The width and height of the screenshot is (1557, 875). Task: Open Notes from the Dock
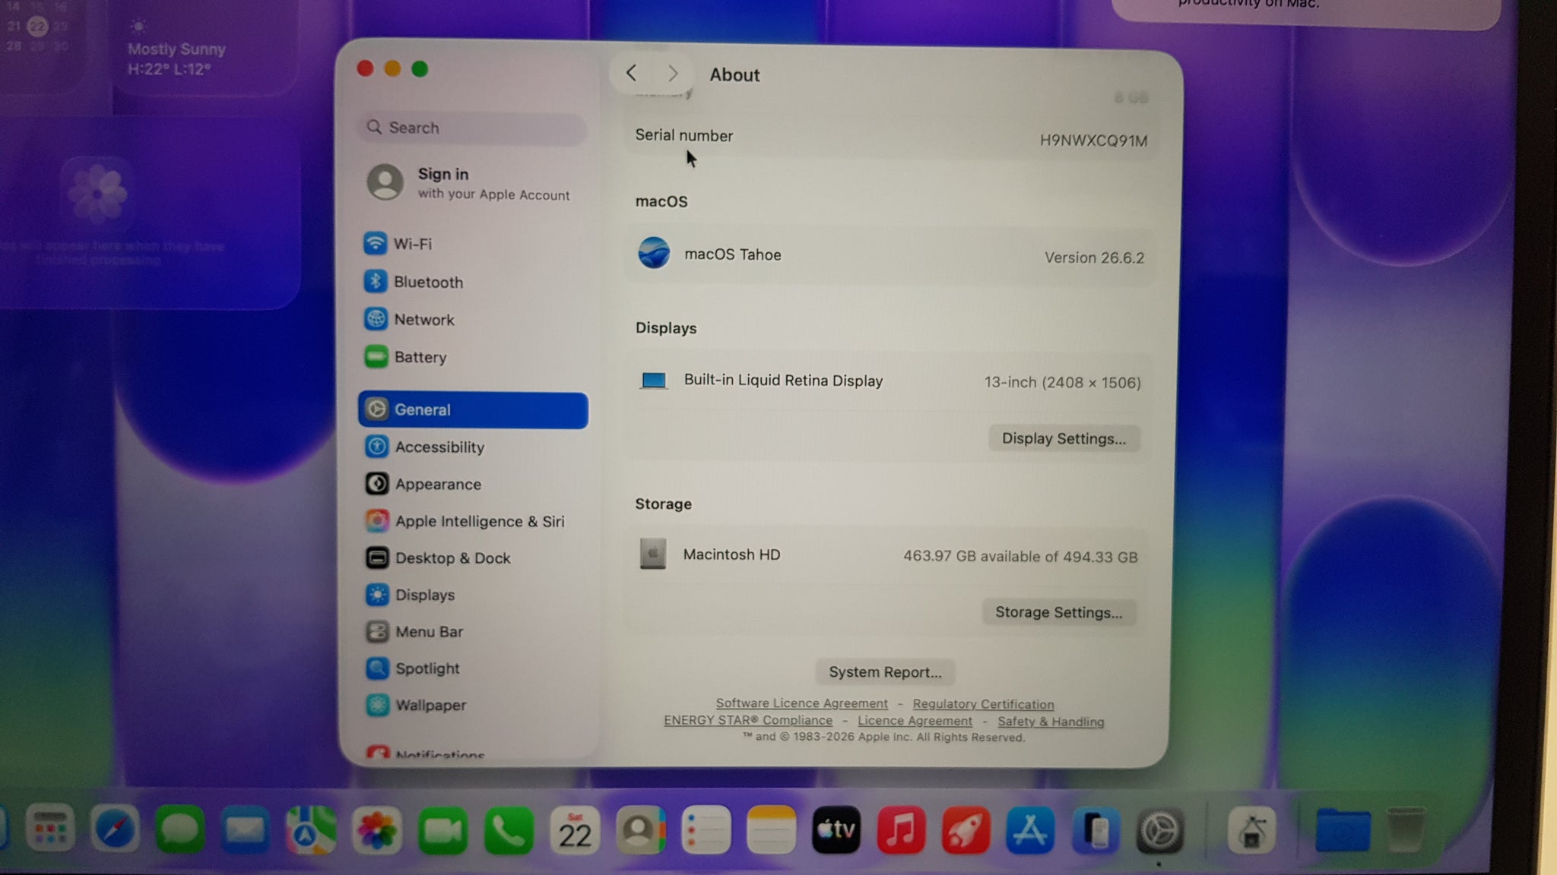[771, 830]
